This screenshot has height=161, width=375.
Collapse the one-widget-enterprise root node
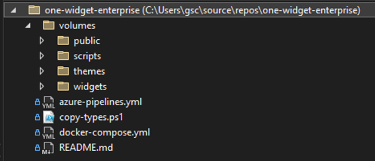tap(13, 10)
